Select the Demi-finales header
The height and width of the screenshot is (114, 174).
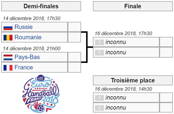click(41, 6)
